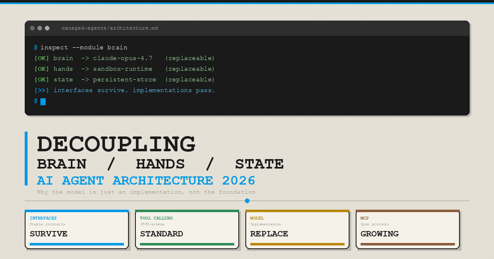The image size is (494, 259).
Task: Click the [>>] marker in terminal
Action: click(41, 90)
